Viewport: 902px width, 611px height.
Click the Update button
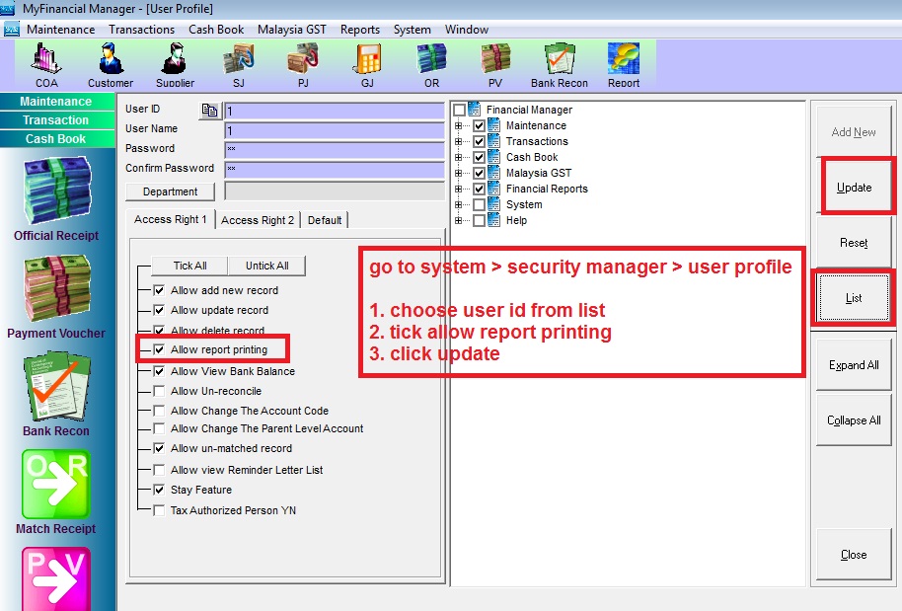pos(854,188)
